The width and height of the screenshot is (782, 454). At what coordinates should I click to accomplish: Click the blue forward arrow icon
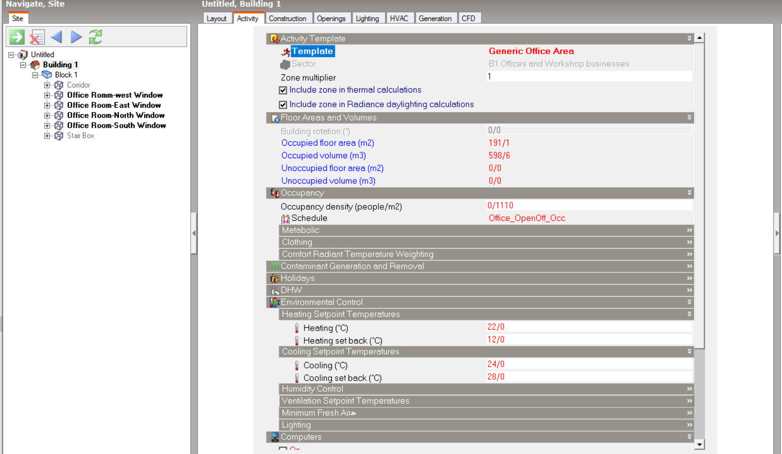[x=76, y=37]
